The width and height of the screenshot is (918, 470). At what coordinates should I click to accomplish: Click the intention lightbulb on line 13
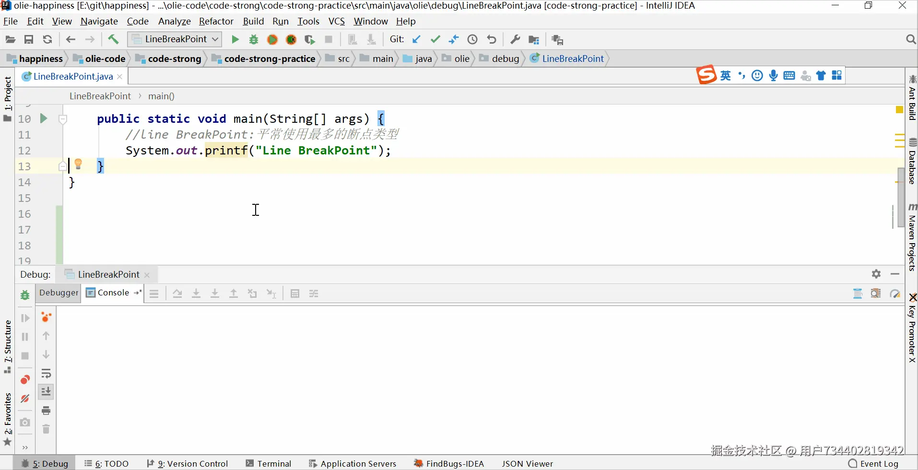tap(78, 164)
